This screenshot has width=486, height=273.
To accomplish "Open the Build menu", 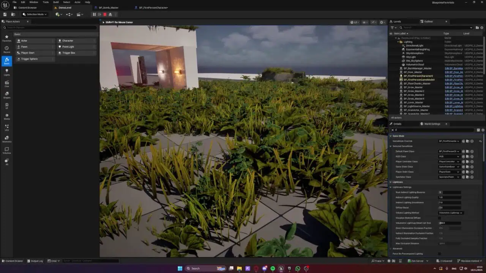I will tap(56, 2).
